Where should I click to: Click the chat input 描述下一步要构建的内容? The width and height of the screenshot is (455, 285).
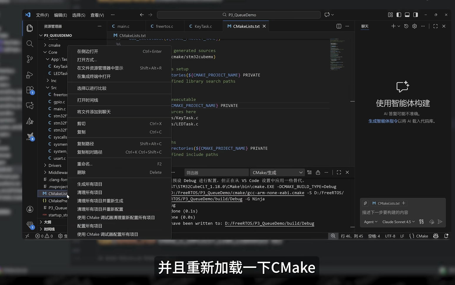(403, 212)
